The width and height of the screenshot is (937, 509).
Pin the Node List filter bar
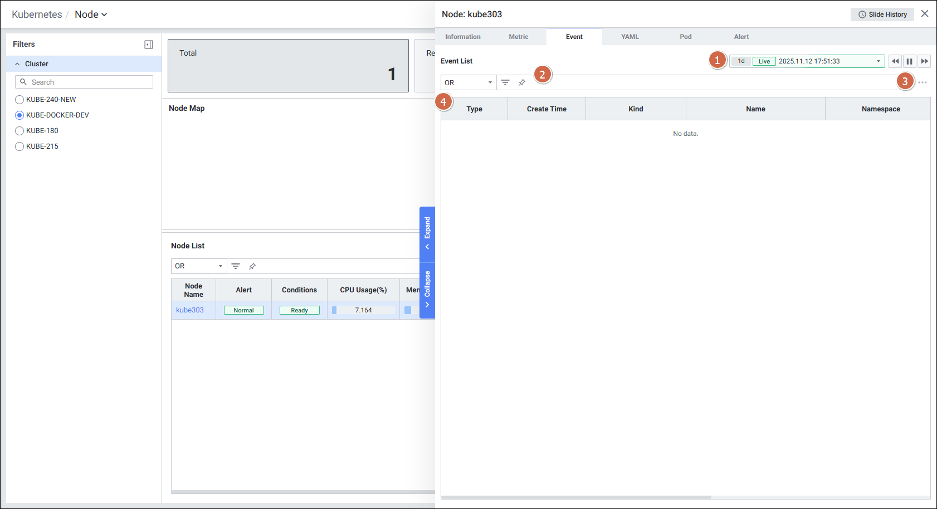pyautogui.click(x=252, y=266)
